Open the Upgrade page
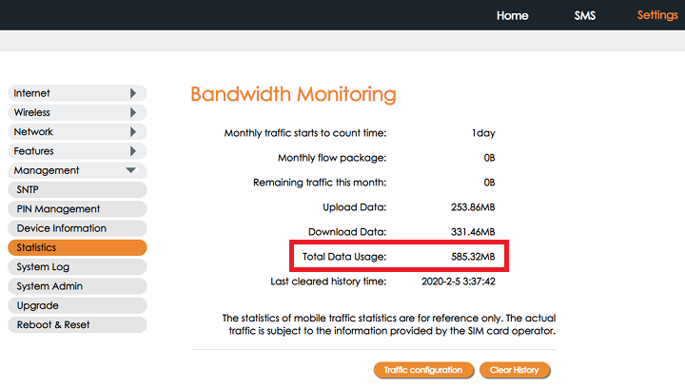This screenshot has width=685, height=389. click(77, 305)
